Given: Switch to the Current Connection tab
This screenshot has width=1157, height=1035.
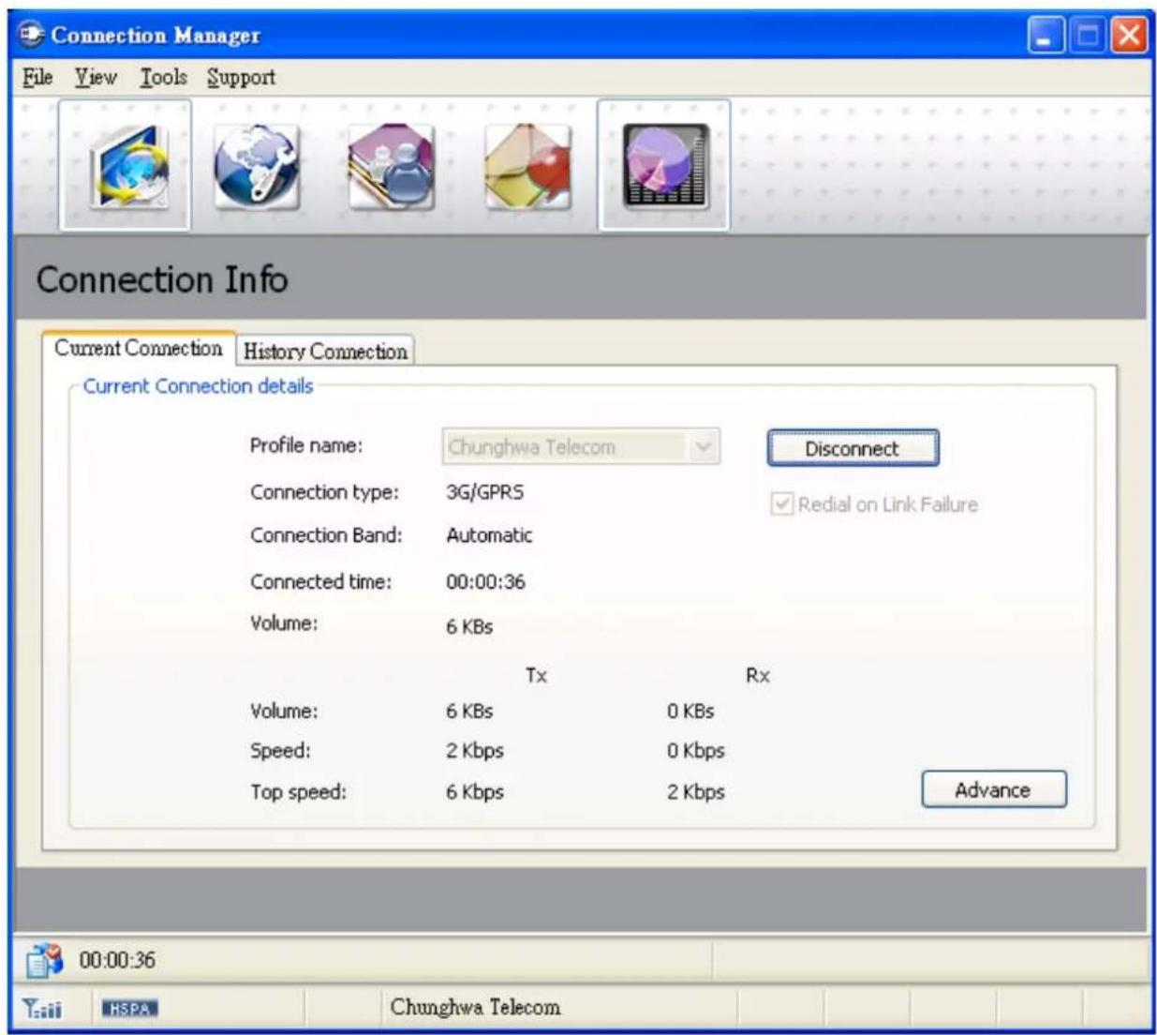Looking at the screenshot, I should pyautogui.click(x=139, y=348).
